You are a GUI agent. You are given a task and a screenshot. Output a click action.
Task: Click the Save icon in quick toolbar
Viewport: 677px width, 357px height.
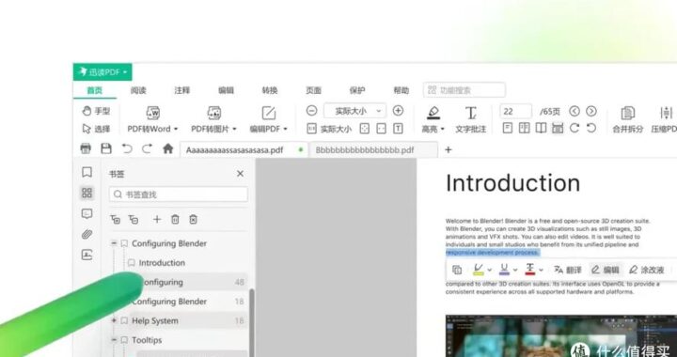[105, 148]
